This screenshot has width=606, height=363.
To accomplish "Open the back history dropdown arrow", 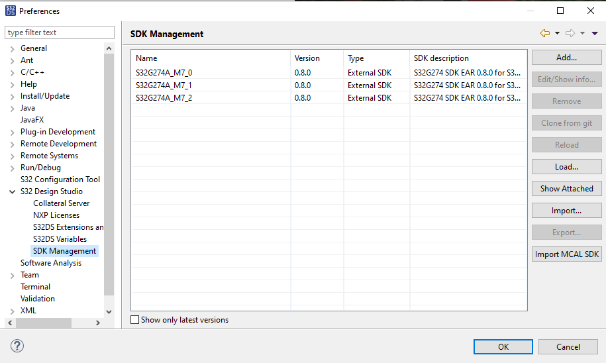I will [557, 33].
